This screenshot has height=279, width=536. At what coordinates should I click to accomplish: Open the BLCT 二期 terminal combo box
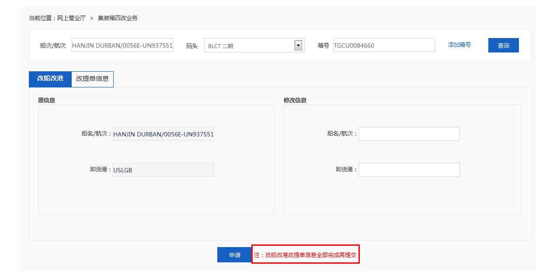click(249, 45)
